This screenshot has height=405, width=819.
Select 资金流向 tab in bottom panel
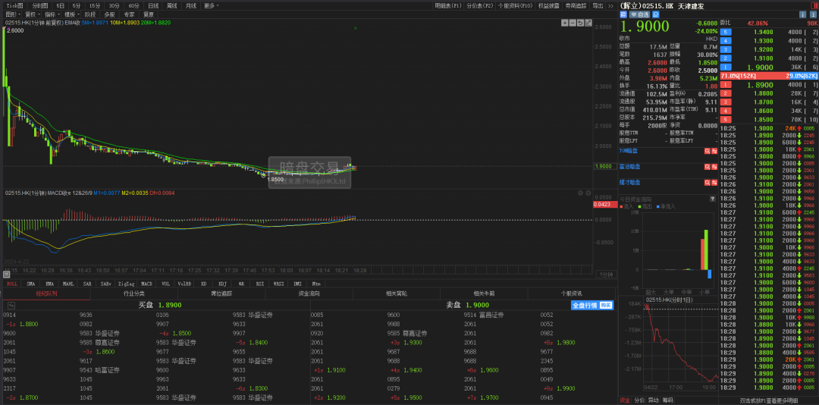click(x=309, y=294)
